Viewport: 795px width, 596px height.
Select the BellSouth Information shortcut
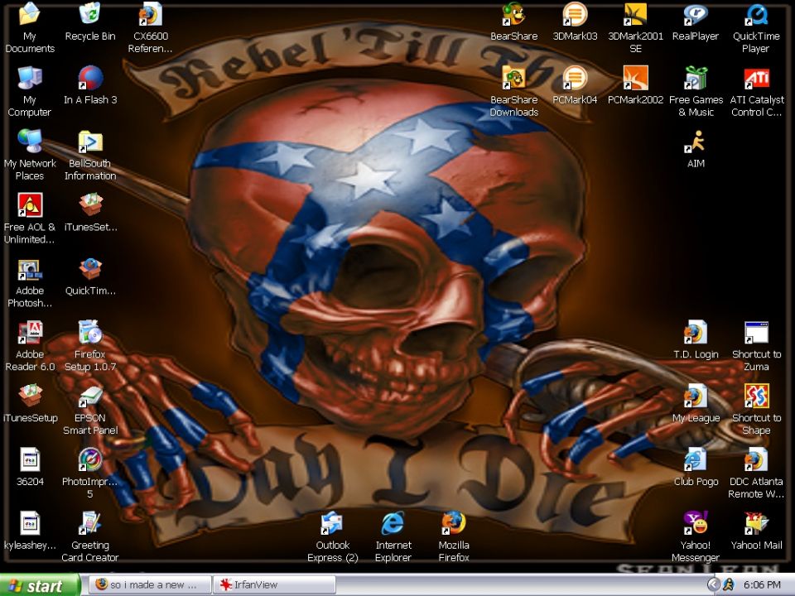point(90,142)
